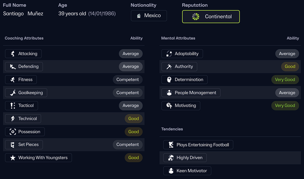Viewport: 304px width, 179px height.
Task: Click the Mexico nationality button
Action: tap(149, 16)
